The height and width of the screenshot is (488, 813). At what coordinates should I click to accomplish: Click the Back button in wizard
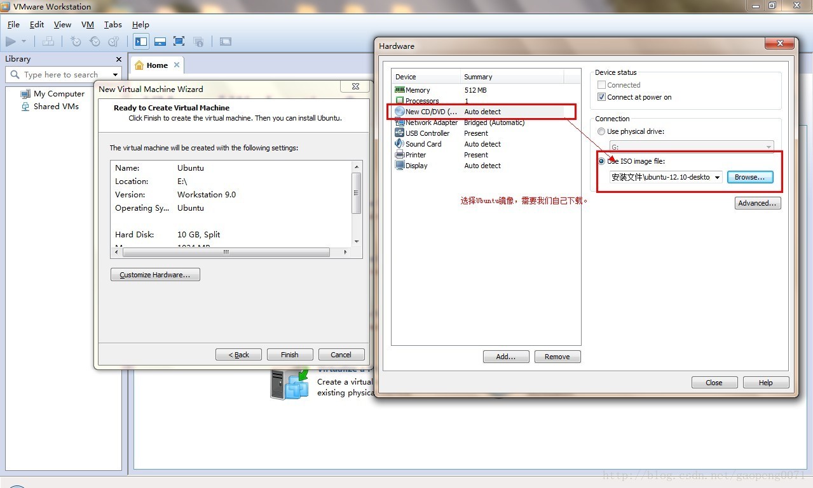[239, 355]
